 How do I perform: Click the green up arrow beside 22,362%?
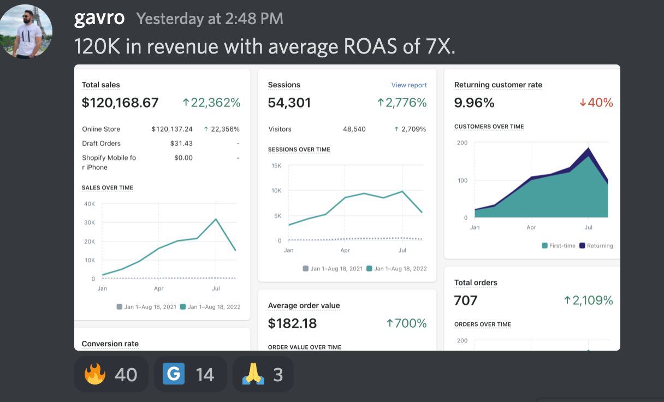[186, 103]
